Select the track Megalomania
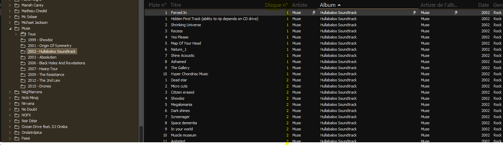The width and height of the screenshot is (503, 145). 181,104
